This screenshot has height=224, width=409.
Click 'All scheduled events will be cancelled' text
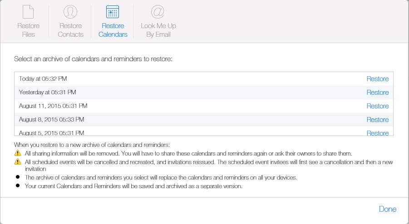(209, 166)
